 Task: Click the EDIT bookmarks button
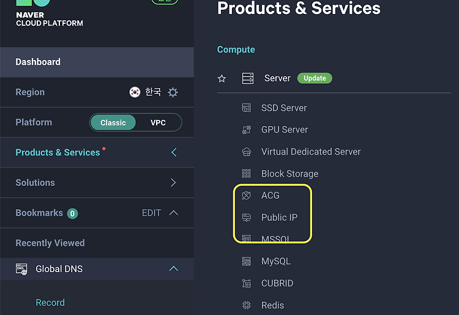coord(151,213)
